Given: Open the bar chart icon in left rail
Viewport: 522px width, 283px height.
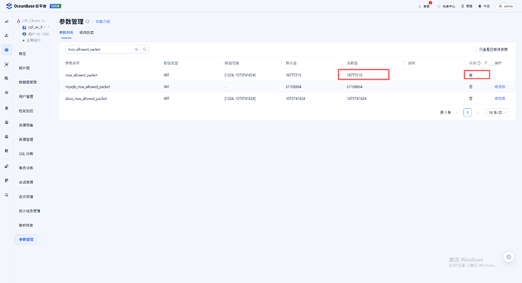Looking at the screenshot, I should (x=6, y=21).
